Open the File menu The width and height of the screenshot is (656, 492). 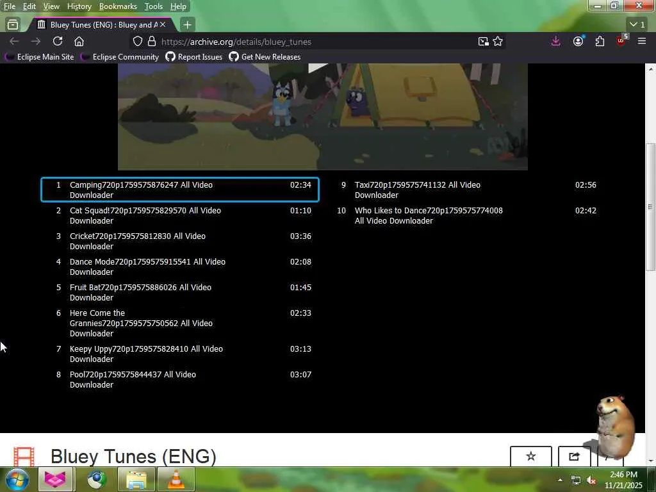(10, 6)
